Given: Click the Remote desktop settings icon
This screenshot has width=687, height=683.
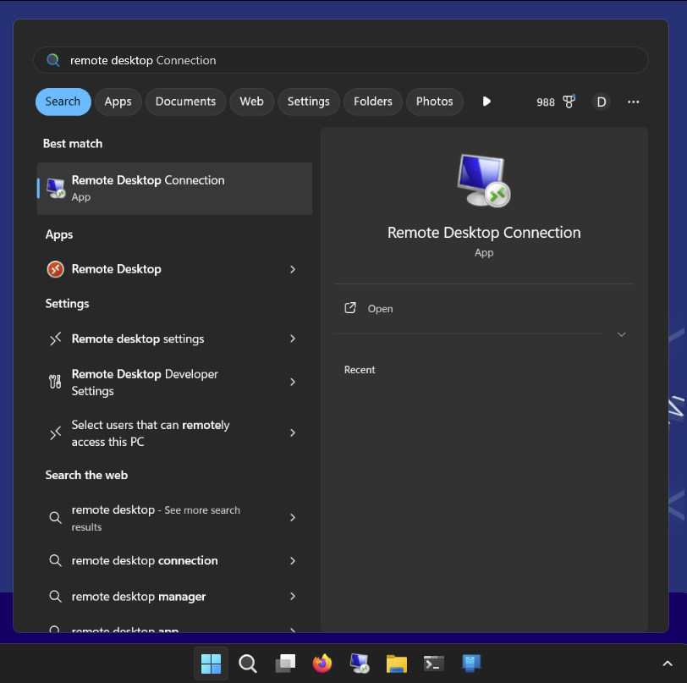Looking at the screenshot, I should pos(56,339).
